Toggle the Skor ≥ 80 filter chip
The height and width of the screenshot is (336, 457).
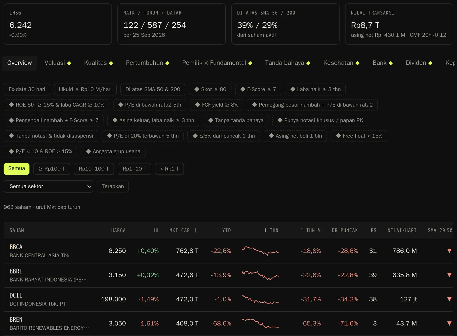[x=210, y=89]
